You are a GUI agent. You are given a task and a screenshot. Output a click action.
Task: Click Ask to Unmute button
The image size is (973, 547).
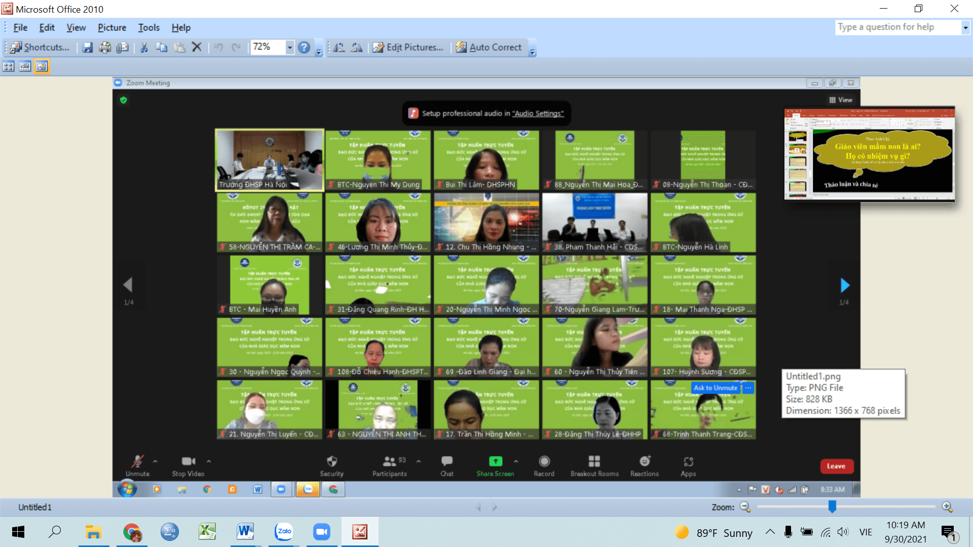(715, 387)
